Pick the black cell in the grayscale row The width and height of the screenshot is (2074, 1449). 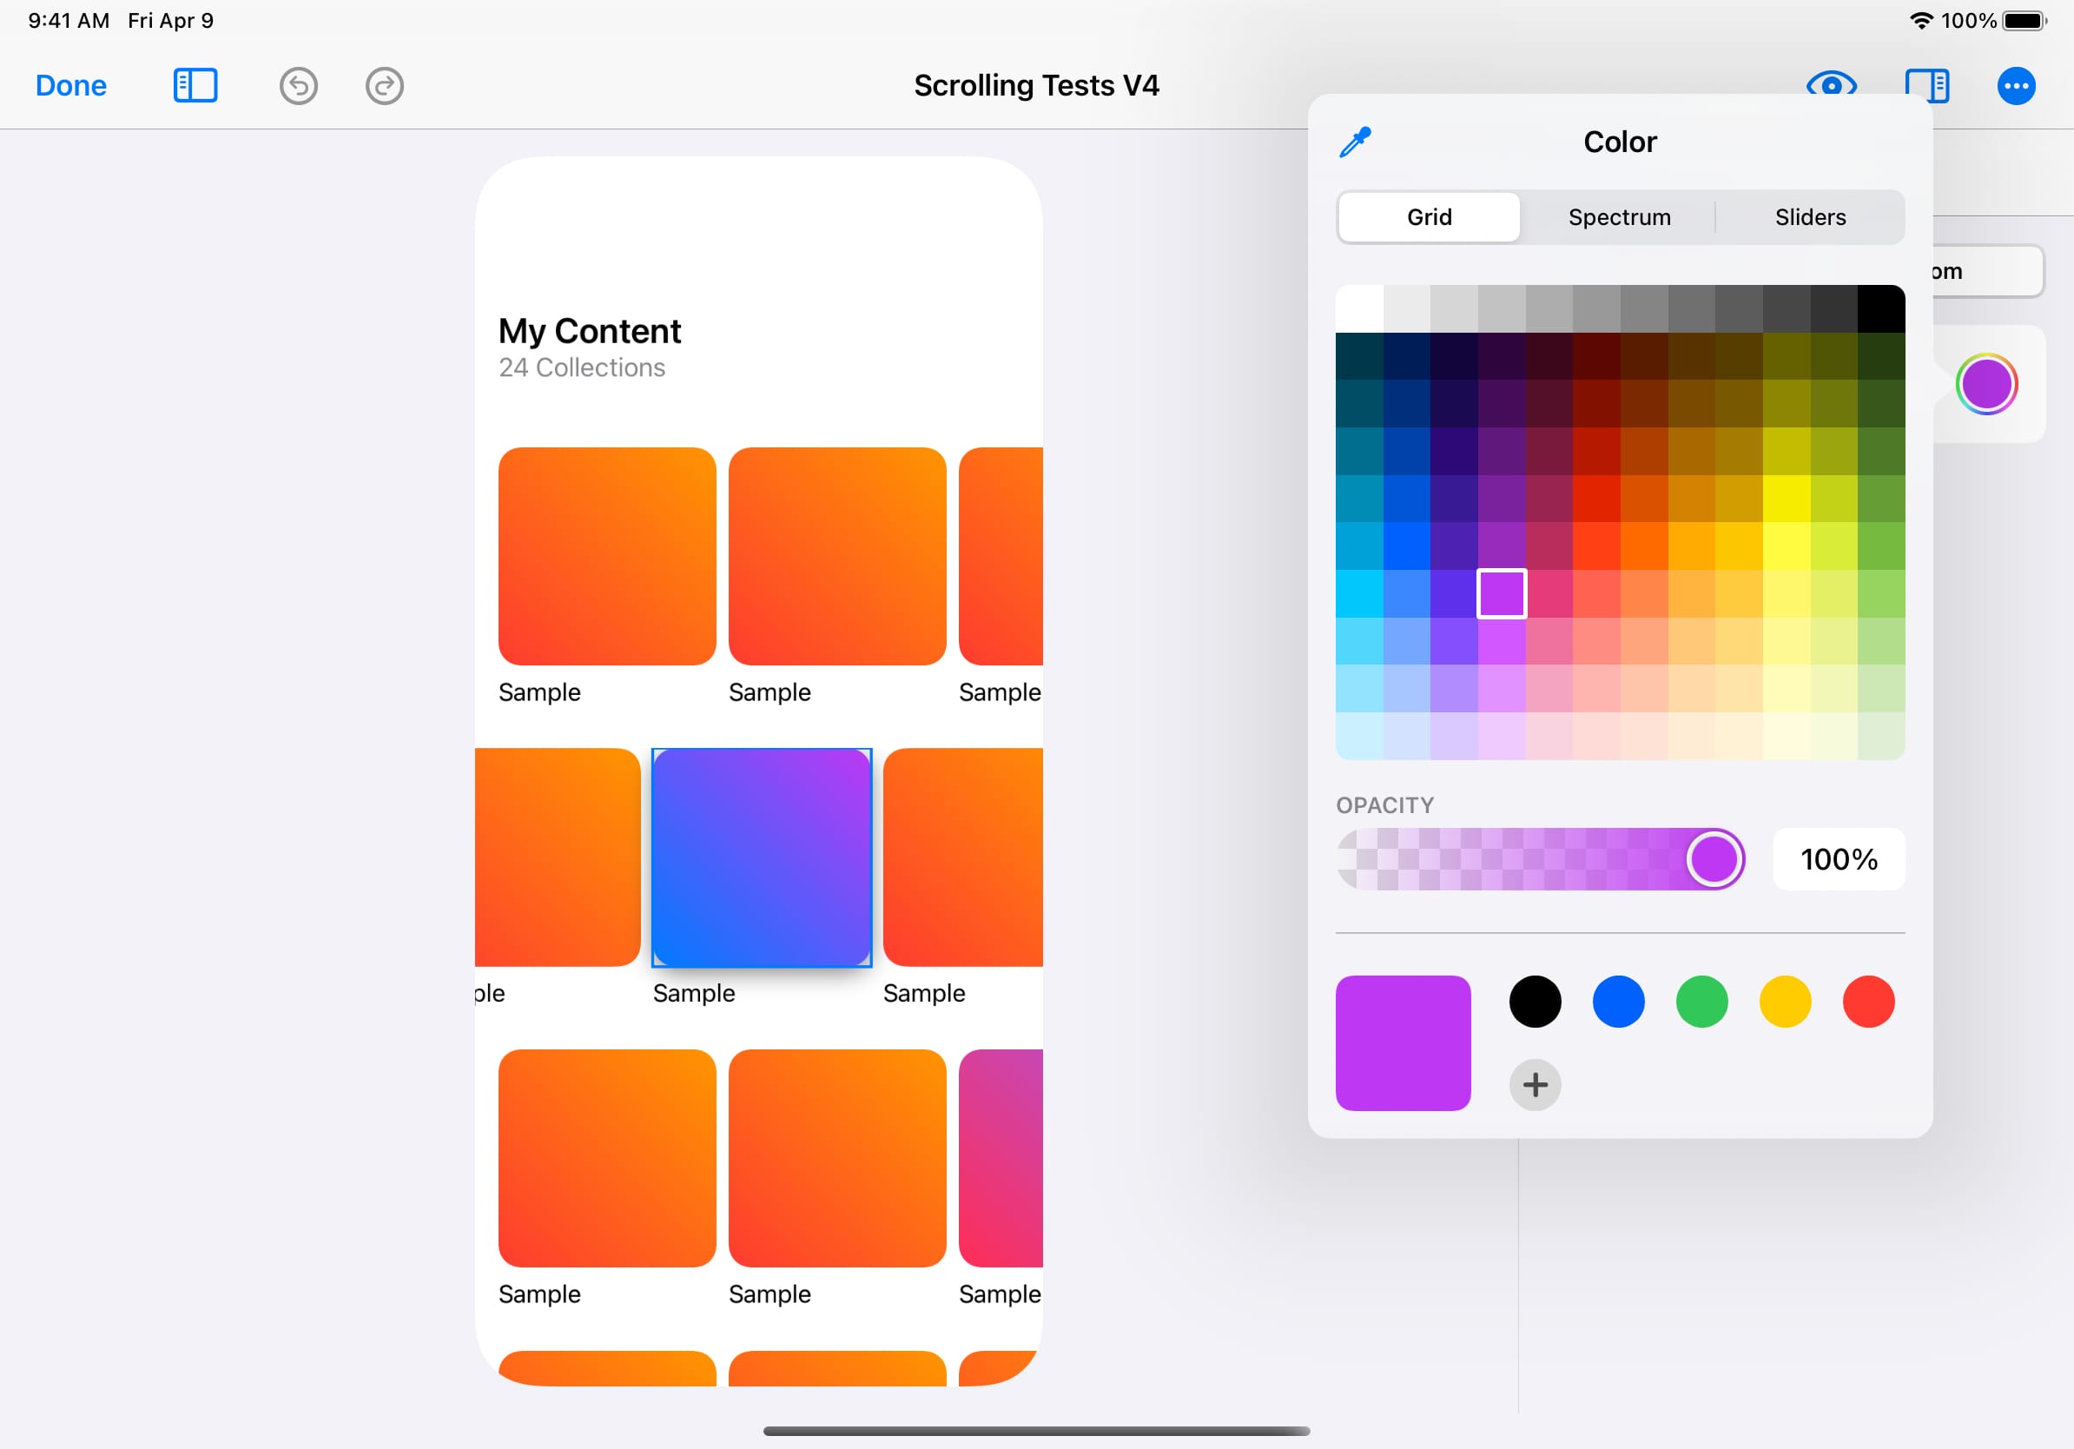1880,309
